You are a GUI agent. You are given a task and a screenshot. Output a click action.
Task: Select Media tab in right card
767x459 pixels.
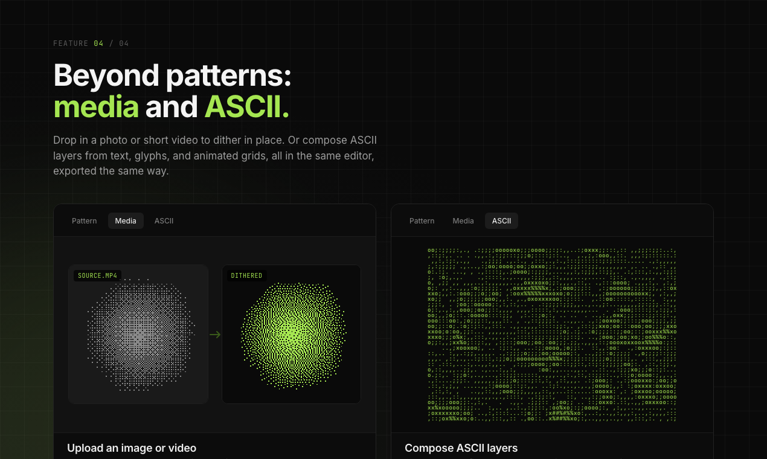[x=463, y=221]
